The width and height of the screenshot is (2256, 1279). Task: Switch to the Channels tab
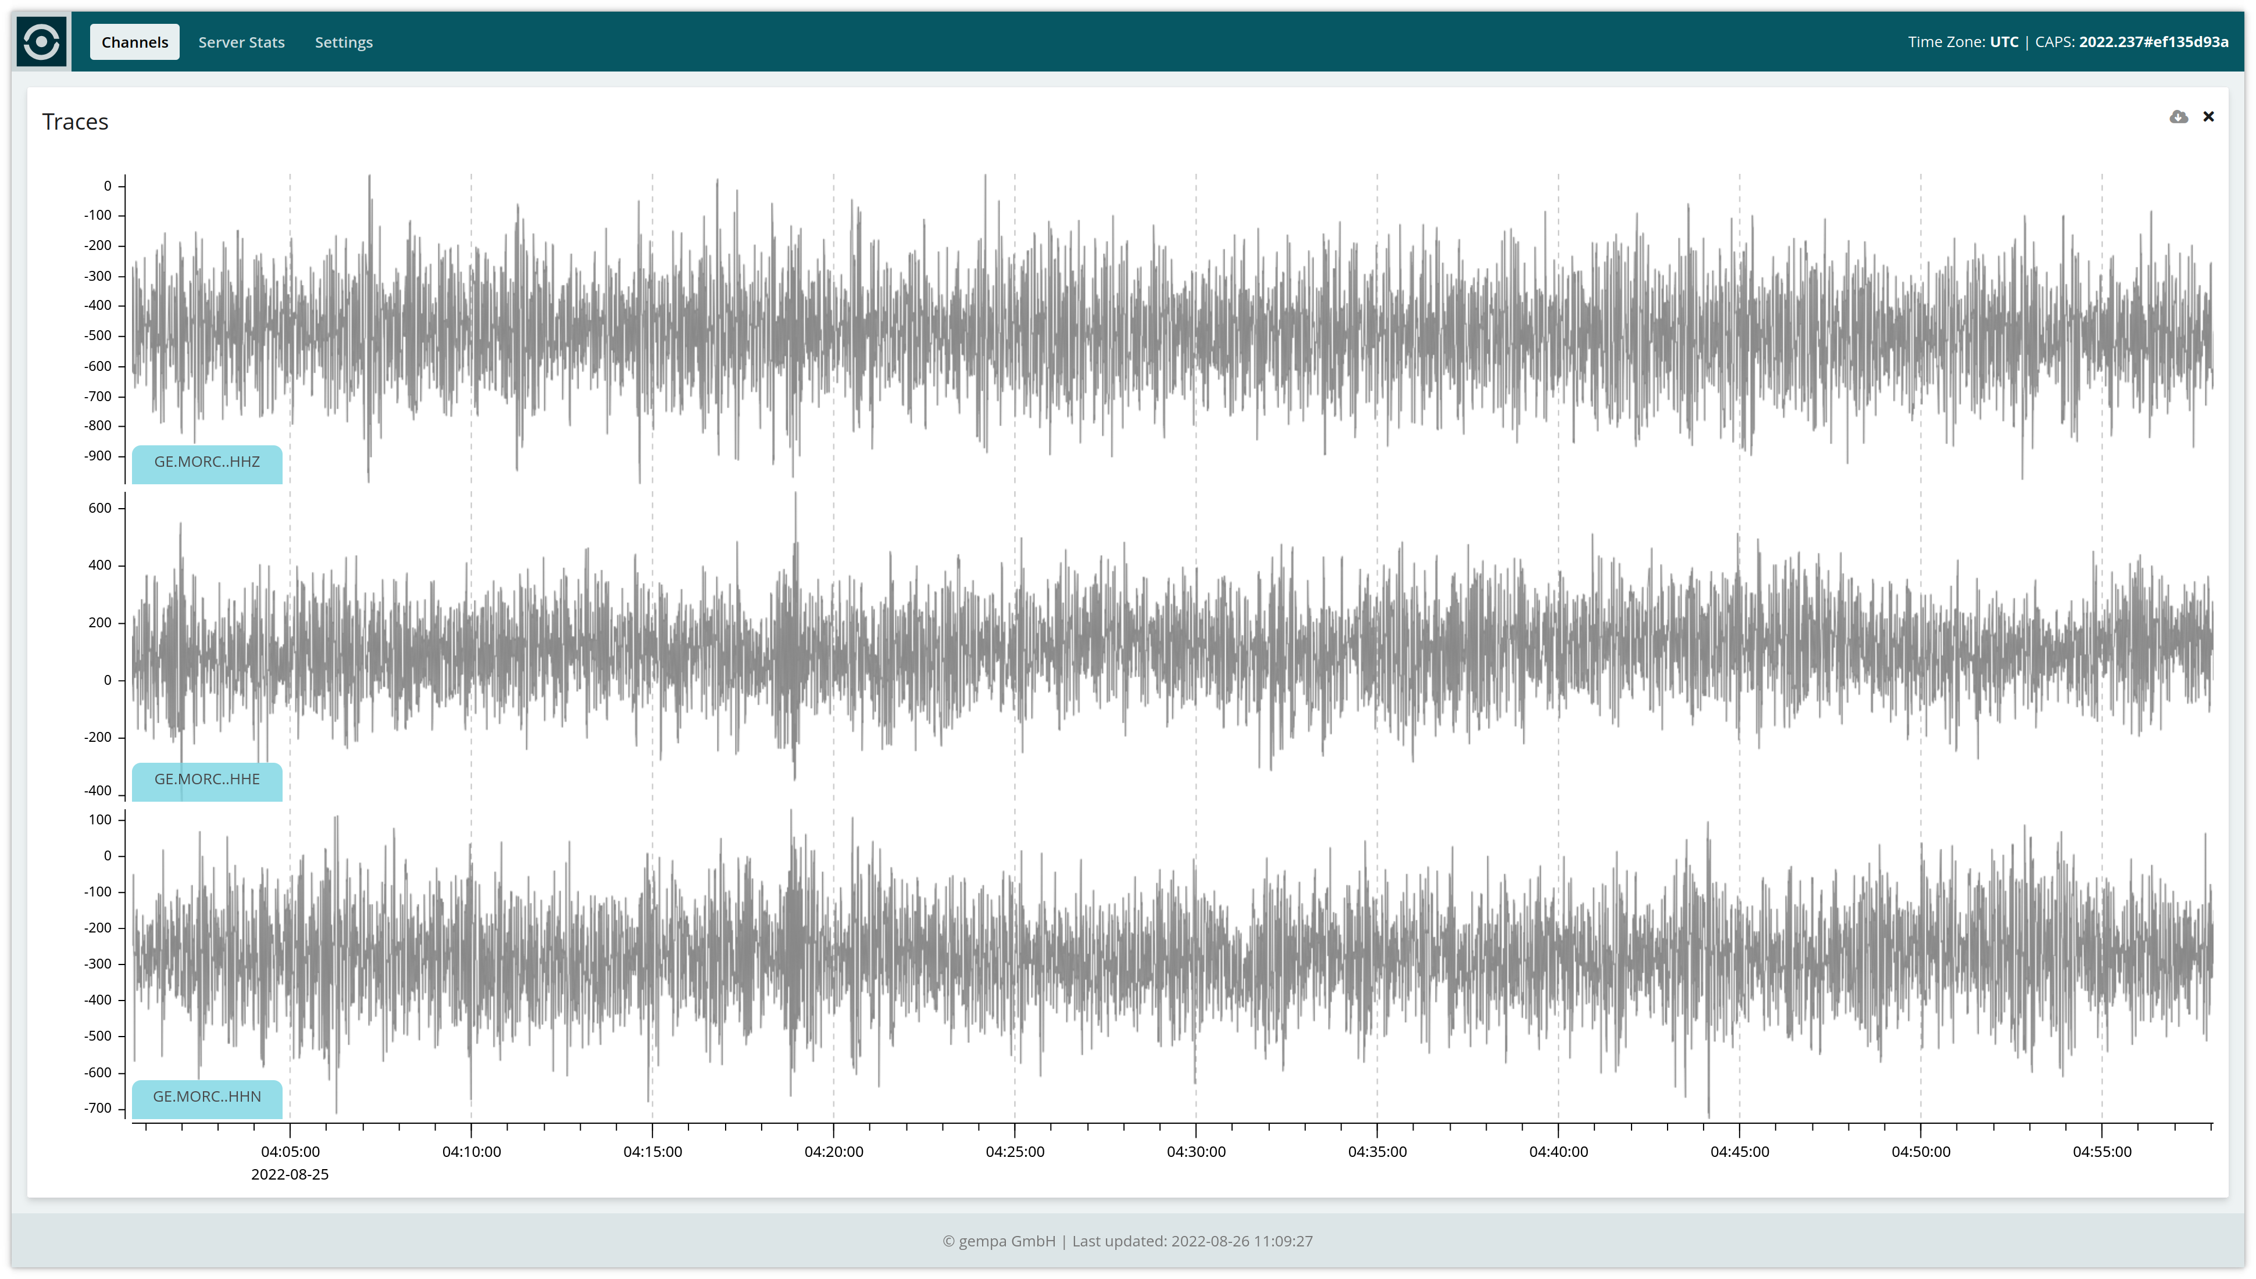[x=134, y=42]
